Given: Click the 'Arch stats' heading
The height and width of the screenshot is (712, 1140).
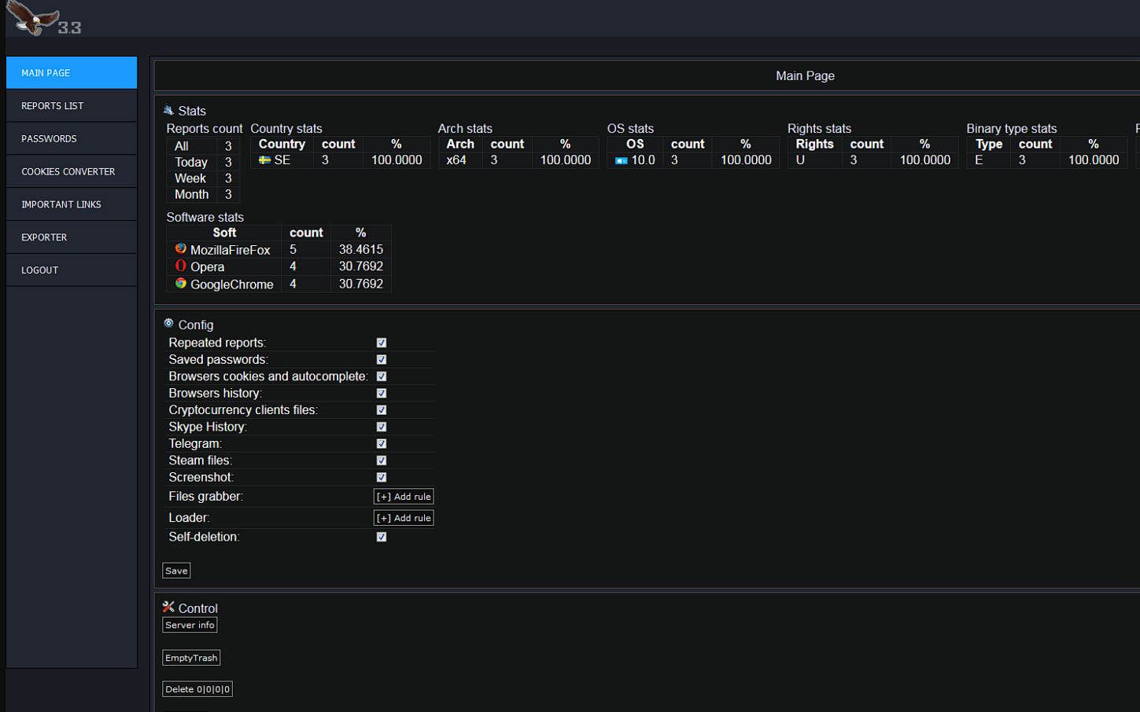Looking at the screenshot, I should click(x=465, y=128).
